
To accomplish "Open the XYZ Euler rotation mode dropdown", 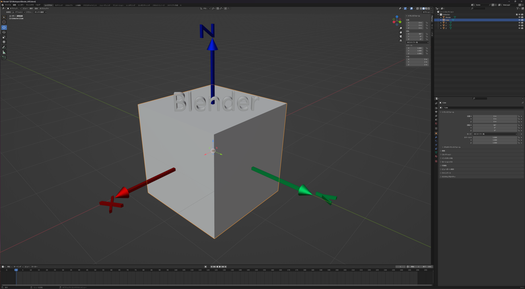I will point(417,42).
